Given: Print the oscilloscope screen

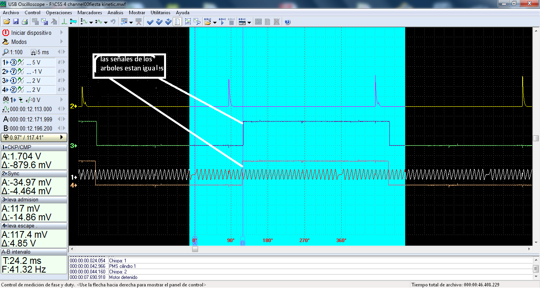Looking at the screenshot, I should tap(25, 22).
